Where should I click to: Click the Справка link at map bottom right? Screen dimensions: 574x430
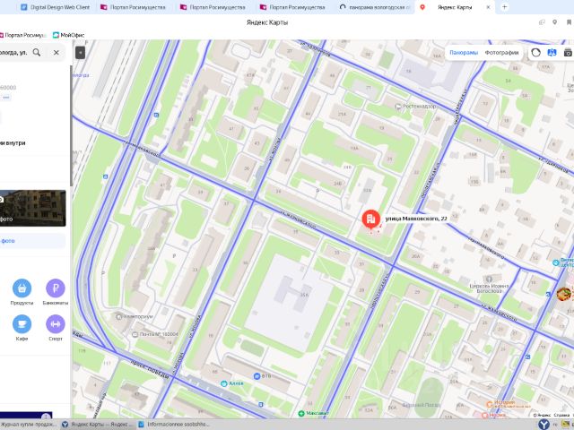(561, 415)
